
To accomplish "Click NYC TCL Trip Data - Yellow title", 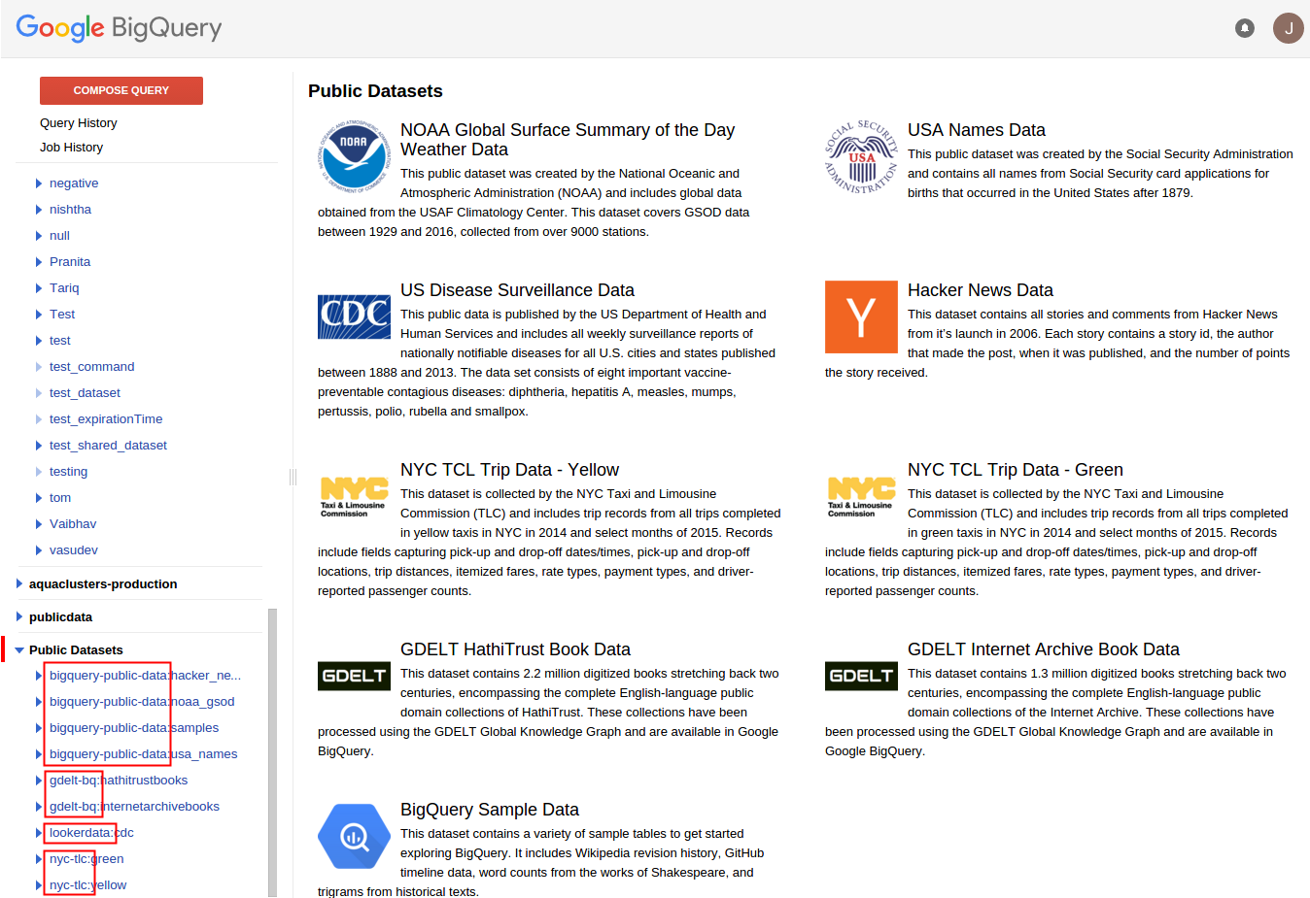I will tap(509, 470).
